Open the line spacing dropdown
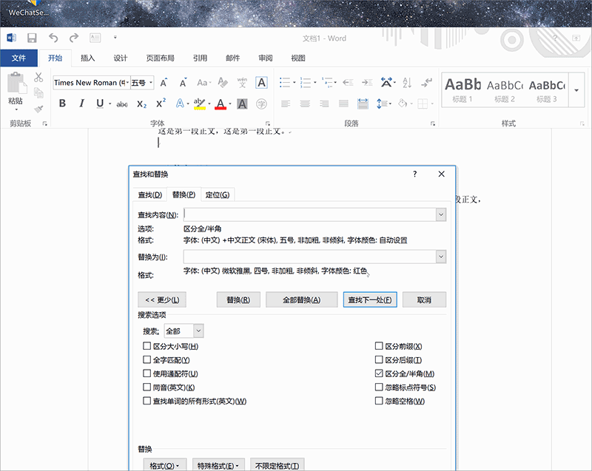The width and height of the screenshot is (592, 471). [384, 104]
